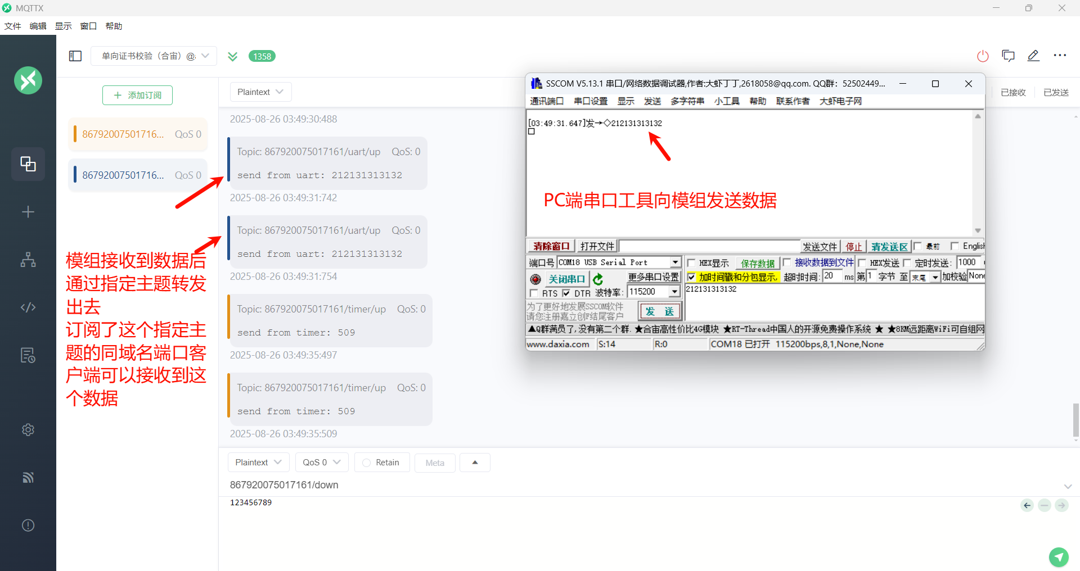
Task: Click the MQTTX logo in the sidebar
Action: 28,80
